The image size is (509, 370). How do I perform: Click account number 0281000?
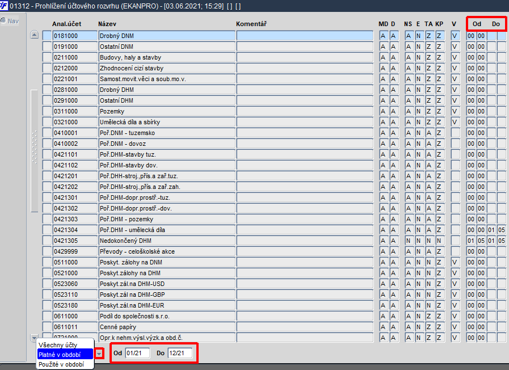(75, 90)
